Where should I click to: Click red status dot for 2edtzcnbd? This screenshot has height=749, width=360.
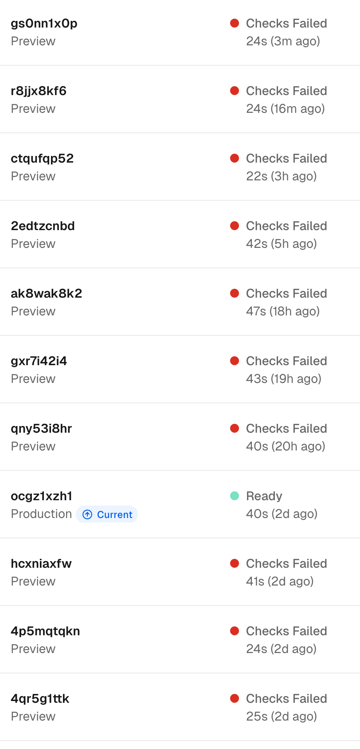click(235, 226)
